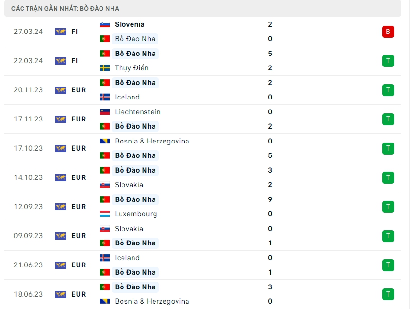Viewport: 410px width, 309px height.
Task: Click the Slovenia flag icon
Action: click(105, 24)
